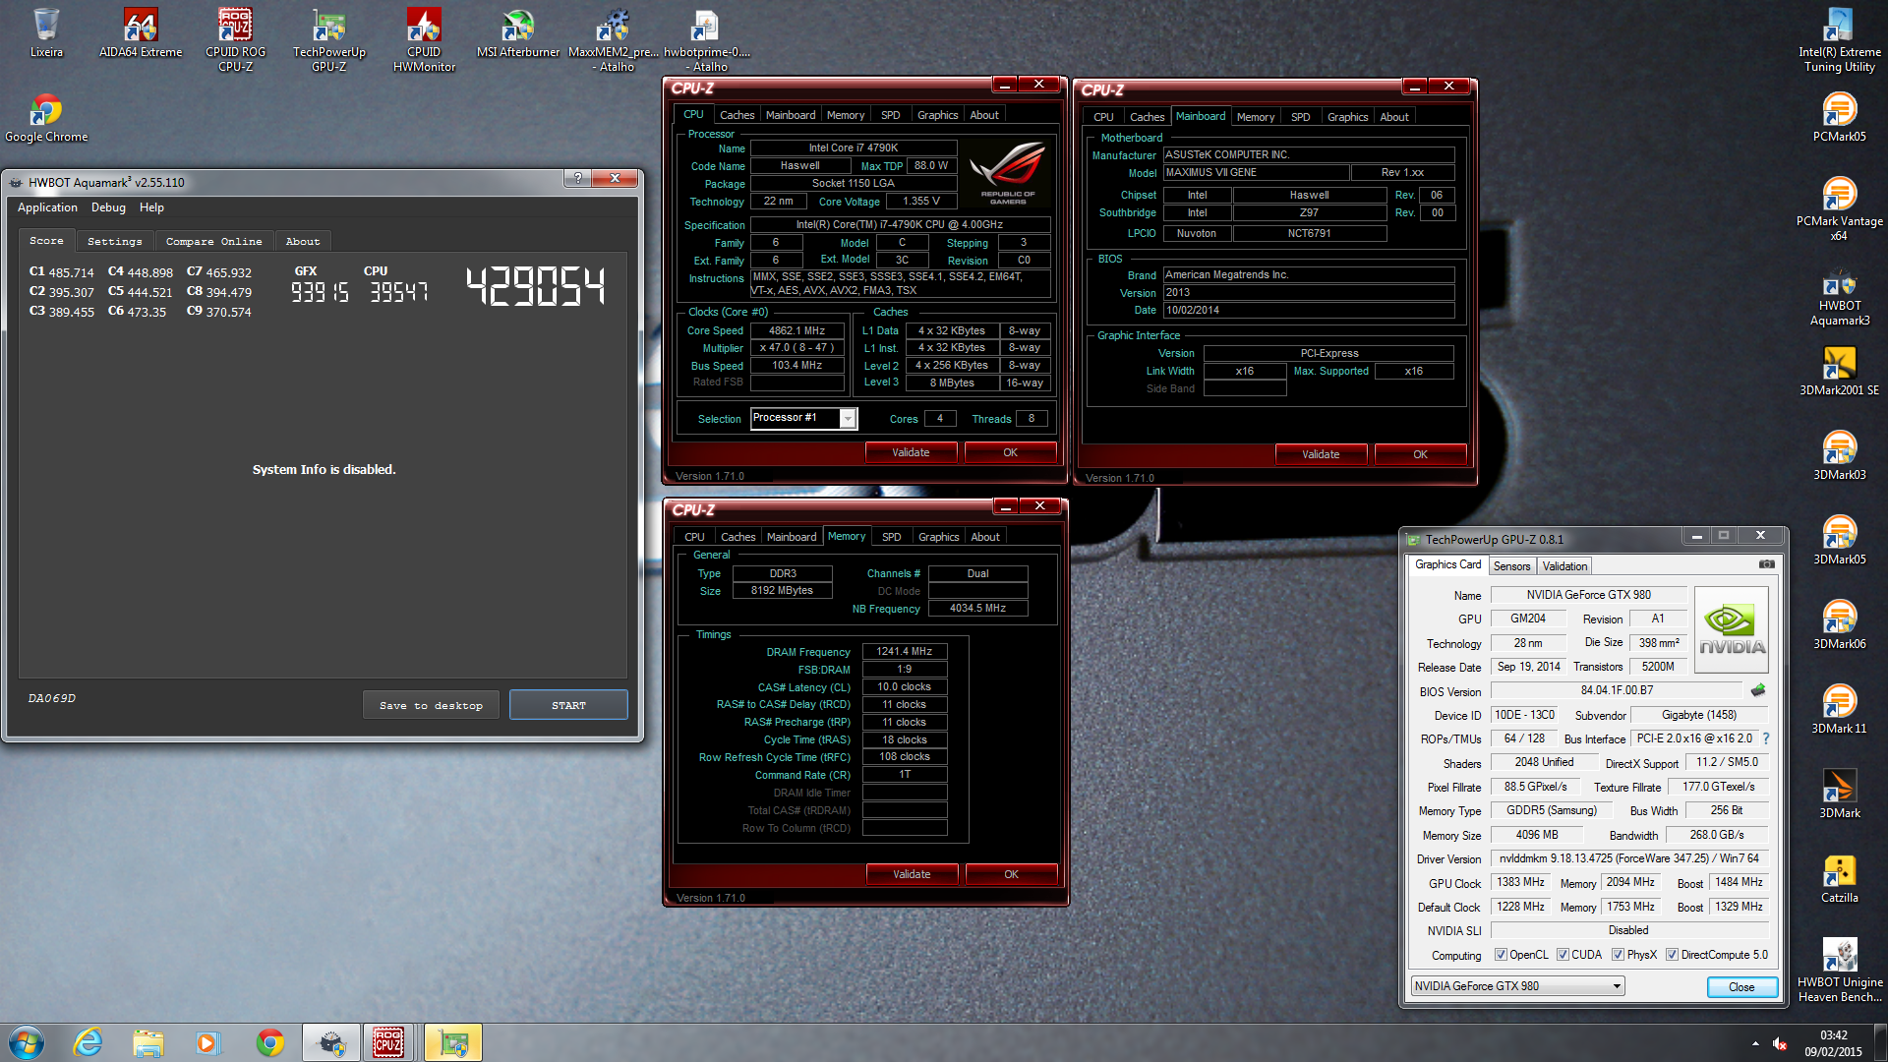Switch to Compare Online tab

pos(213,241)
